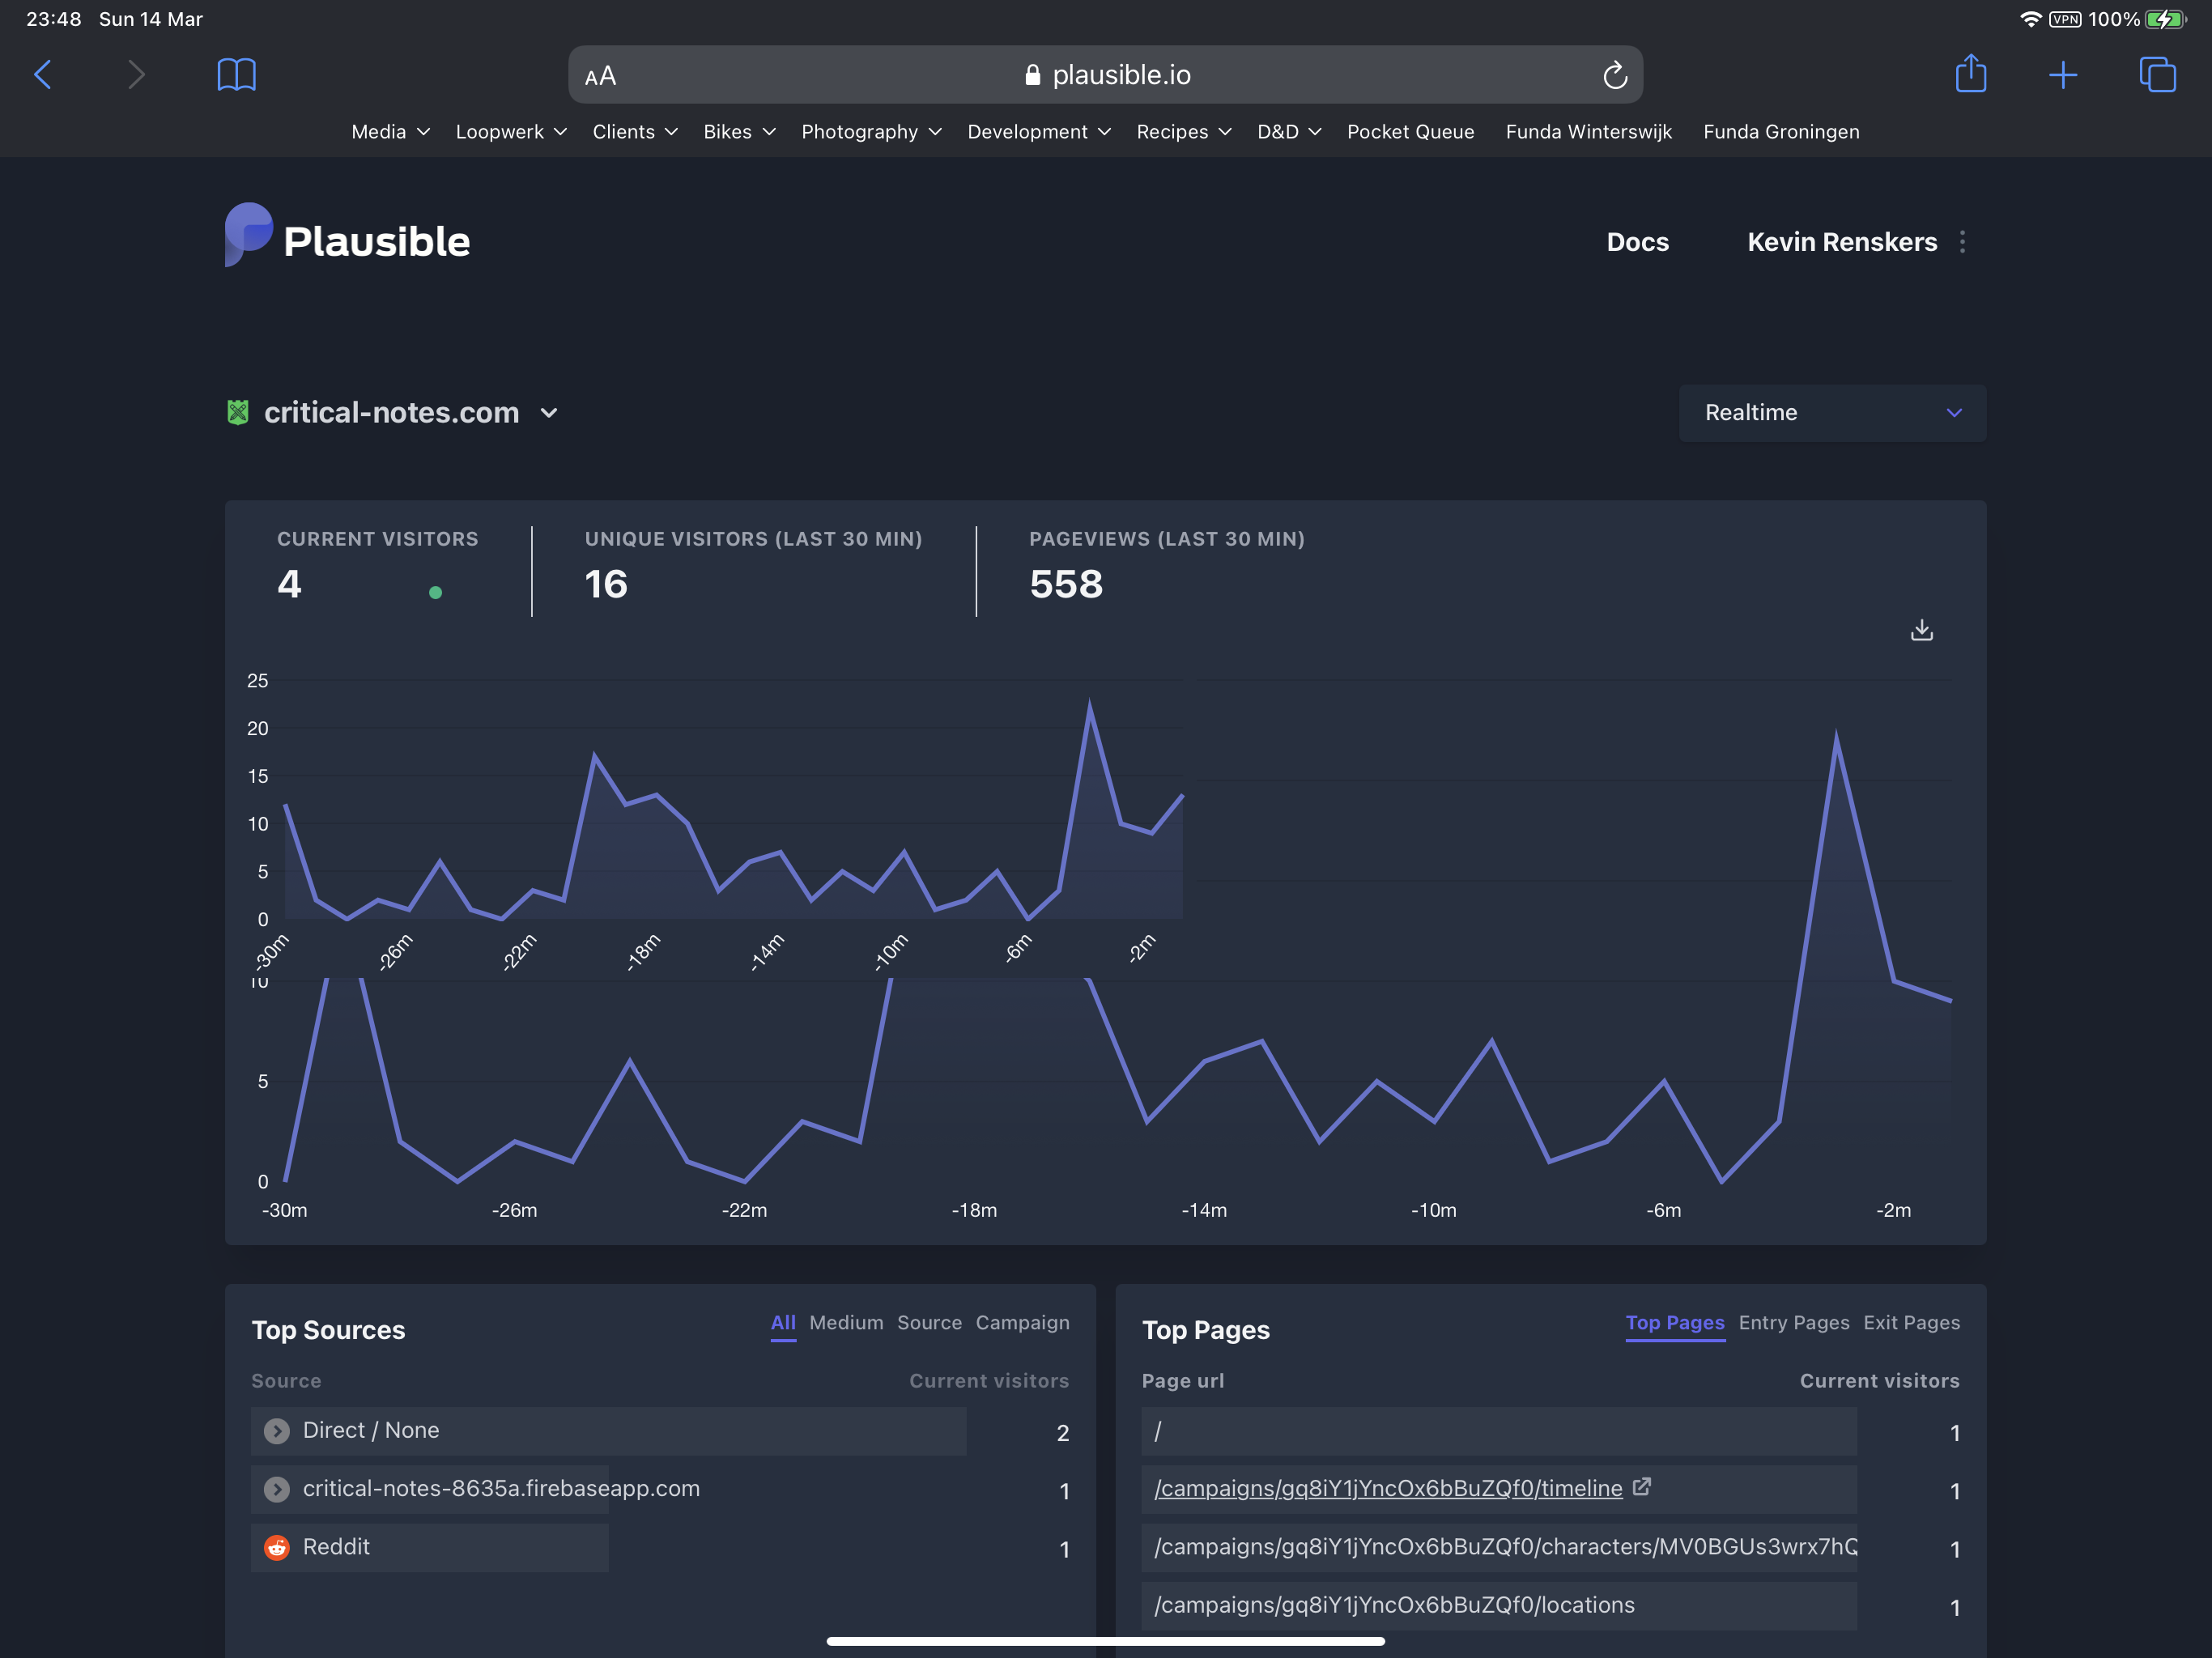Download chart data with export icon

(x=1921, y=630)
